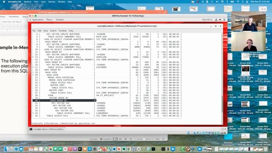
Task: Select highlighted HASH GROUP BY row 30
Action: [64, 100]
